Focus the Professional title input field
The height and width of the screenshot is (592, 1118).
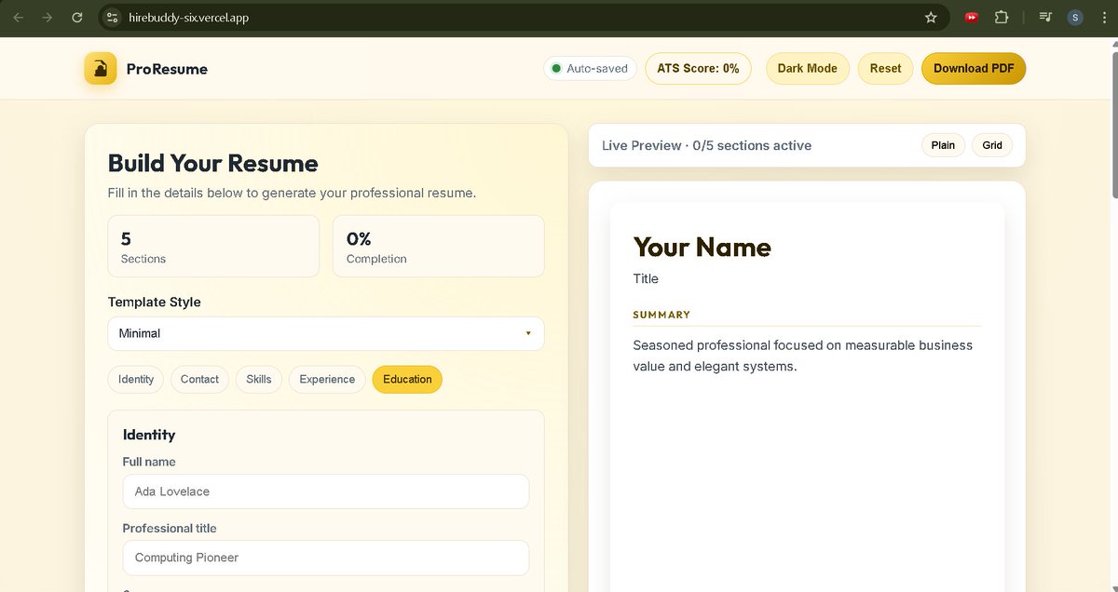(326, 558)
